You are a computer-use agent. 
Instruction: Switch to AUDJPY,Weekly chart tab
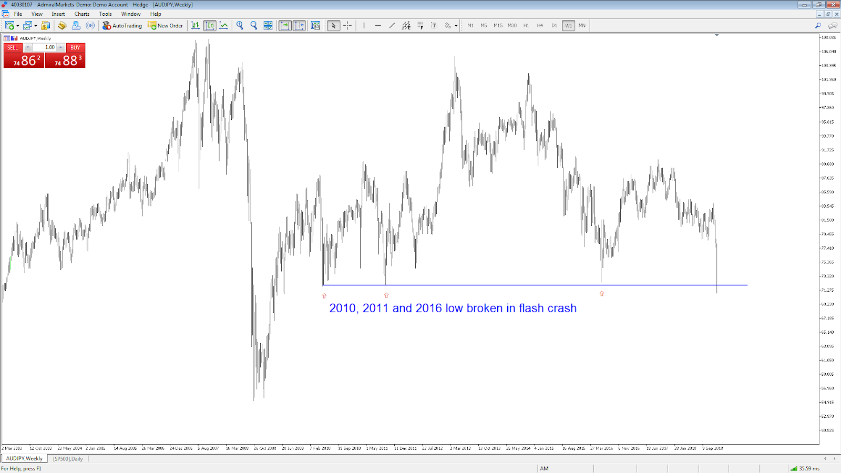24,459
